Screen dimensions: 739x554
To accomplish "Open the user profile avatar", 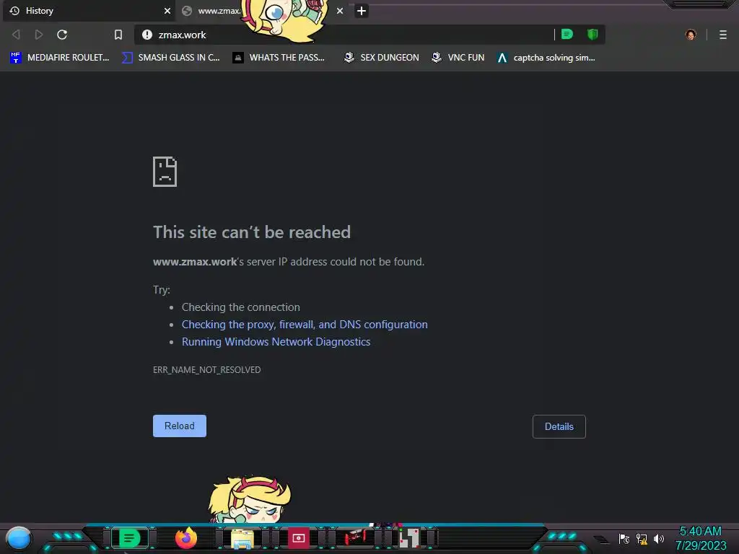I will pyautogui.click(x=691, y=35).
